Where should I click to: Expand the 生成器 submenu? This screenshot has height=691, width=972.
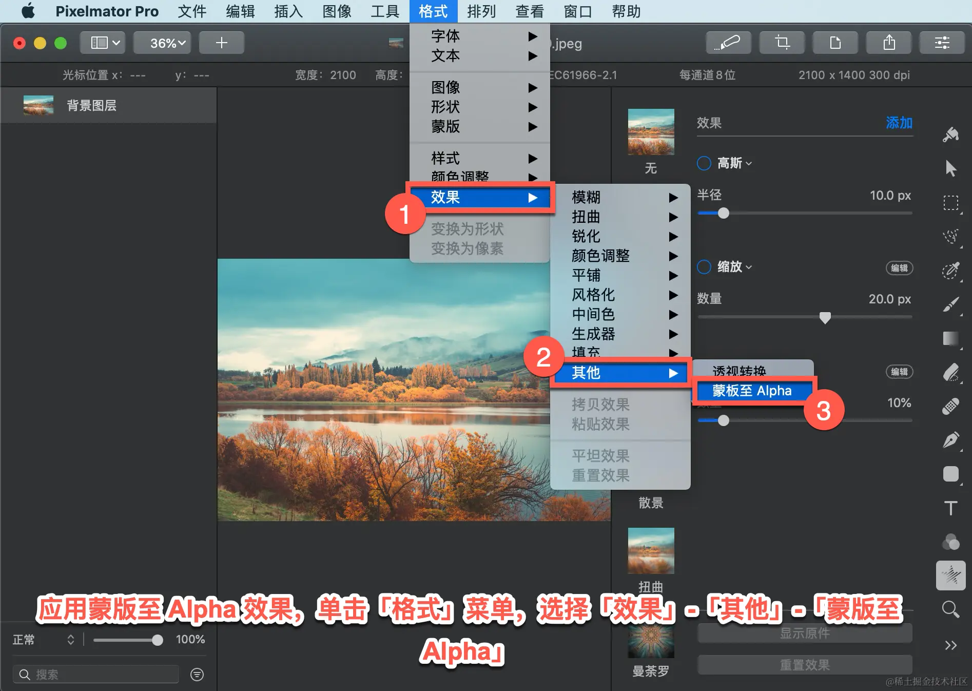pyautogui.click(x=620, y=334)
